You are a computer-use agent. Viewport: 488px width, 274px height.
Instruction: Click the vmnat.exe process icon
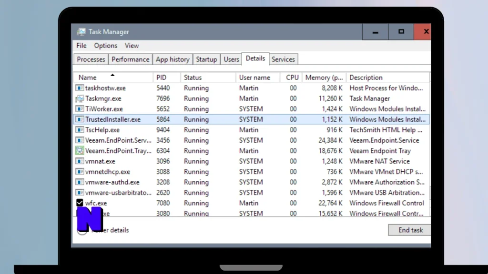(80, 161)
